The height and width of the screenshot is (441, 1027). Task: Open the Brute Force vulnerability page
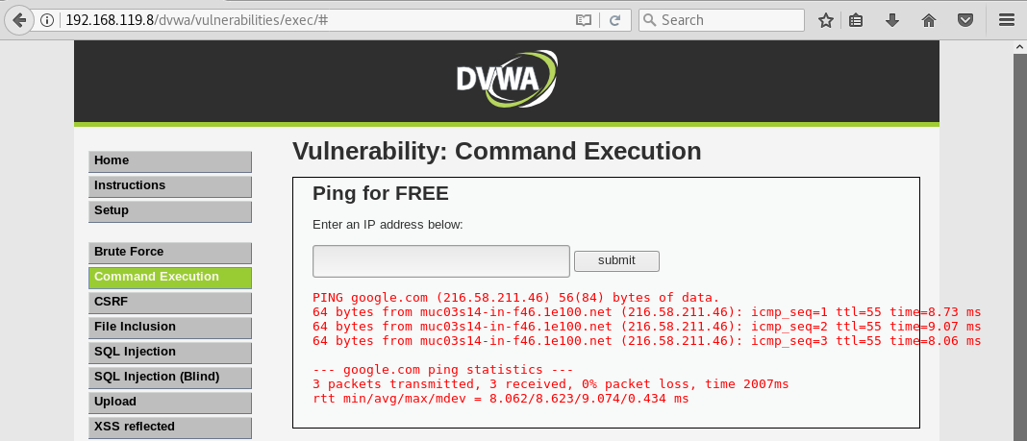point(170,253)
